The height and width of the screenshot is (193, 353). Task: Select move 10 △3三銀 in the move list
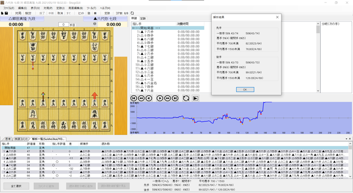pyautogui.click(x=168, y=64)
